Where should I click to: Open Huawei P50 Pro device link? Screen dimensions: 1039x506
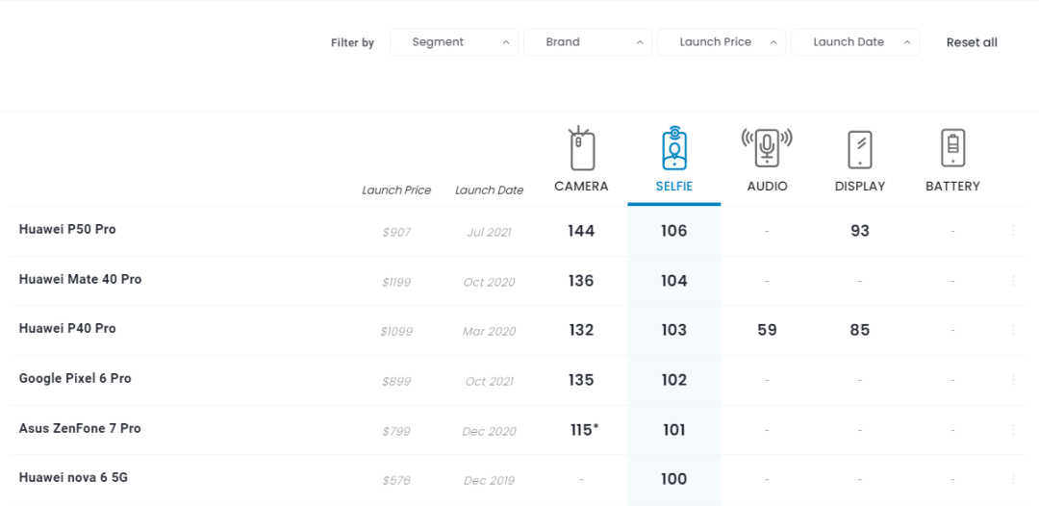pos(67,230)
